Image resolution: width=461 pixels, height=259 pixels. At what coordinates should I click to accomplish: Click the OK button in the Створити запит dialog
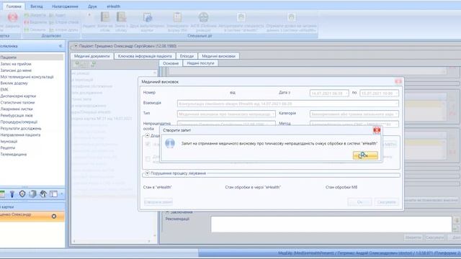click(x=365, y=155)
